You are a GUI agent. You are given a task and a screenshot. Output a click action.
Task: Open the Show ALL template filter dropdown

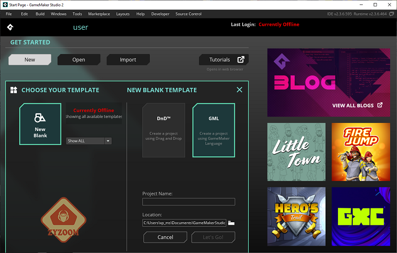click(89, 141)
